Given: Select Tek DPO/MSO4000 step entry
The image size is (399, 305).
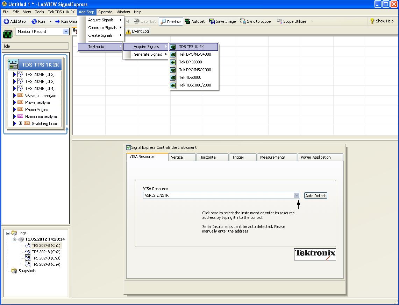Looking at the screenshot, I should click(194, 54).
